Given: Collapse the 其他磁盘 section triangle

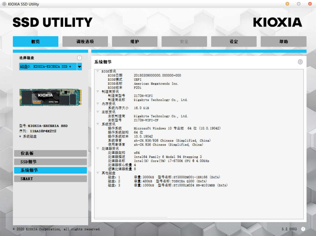Looking at the screenshot, I should [98, 173].
